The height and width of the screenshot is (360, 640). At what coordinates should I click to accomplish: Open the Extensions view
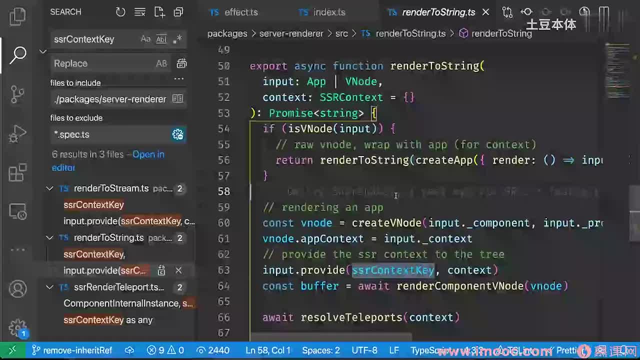17,173
